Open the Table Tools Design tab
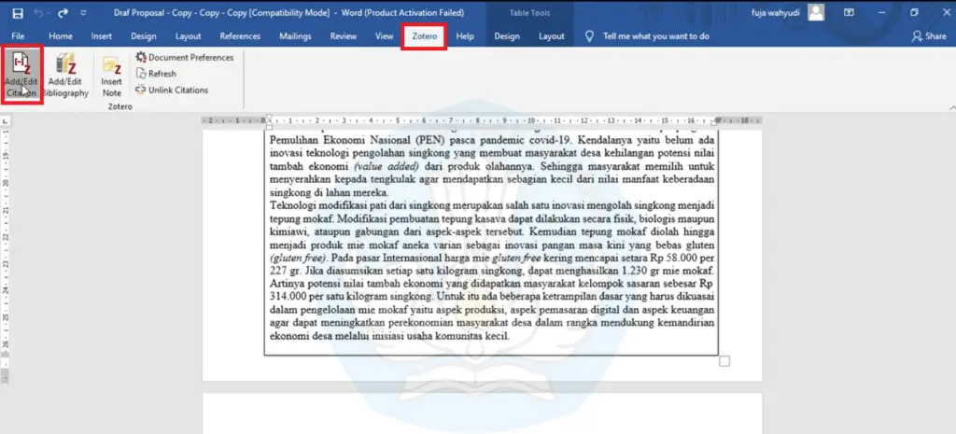The image size is (956, 434). tap(507, 36)
